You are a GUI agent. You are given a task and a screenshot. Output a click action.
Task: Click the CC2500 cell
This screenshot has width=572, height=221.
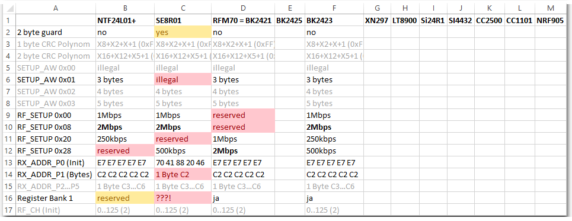490,20
